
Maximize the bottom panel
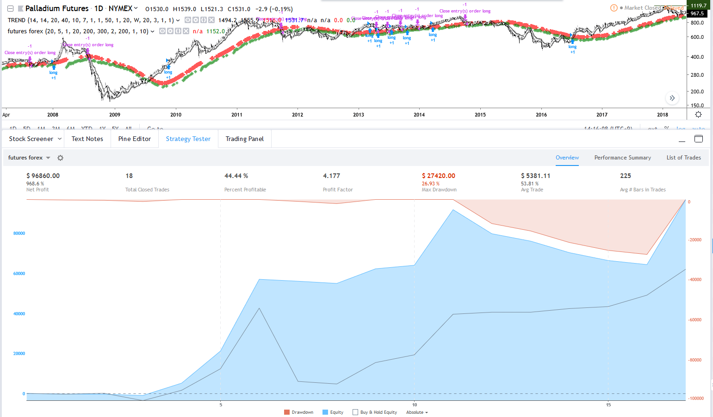click(698, 139)
